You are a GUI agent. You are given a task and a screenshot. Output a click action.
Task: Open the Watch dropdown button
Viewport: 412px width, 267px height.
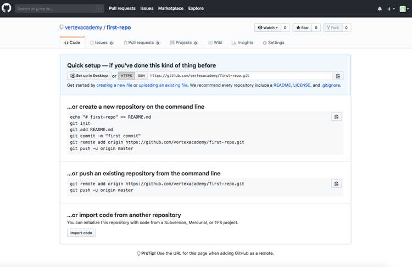click(x=268, y=27)
